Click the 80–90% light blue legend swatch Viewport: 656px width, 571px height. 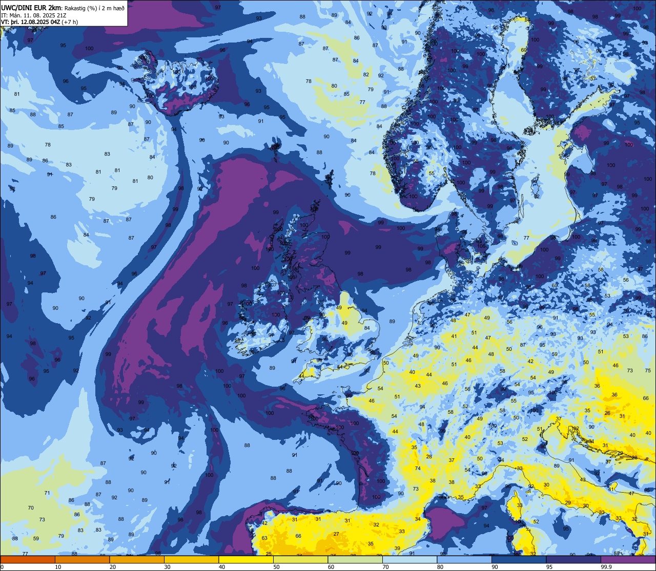click(x=464, y=560)
